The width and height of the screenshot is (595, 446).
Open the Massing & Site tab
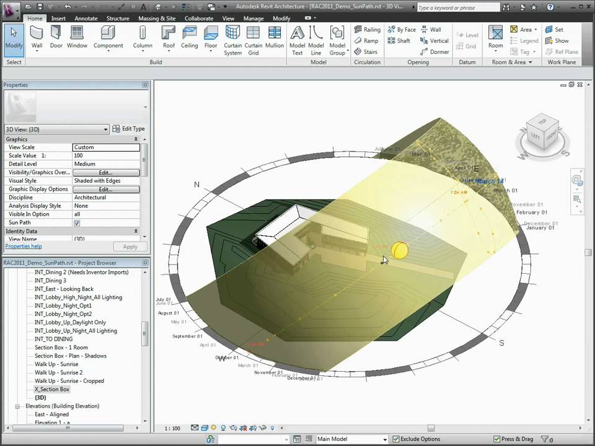157,18
